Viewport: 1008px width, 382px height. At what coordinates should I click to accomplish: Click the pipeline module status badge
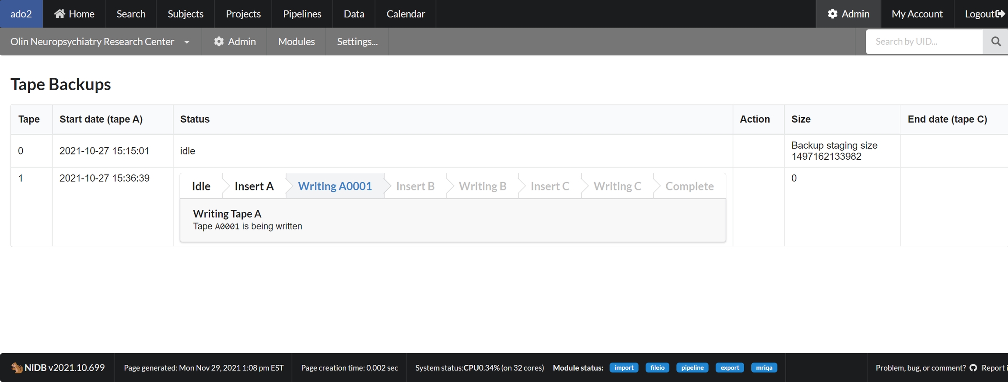692,368
